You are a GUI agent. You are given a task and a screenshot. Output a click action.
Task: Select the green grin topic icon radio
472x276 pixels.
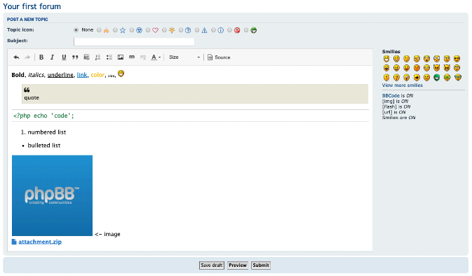click(246, 30)
